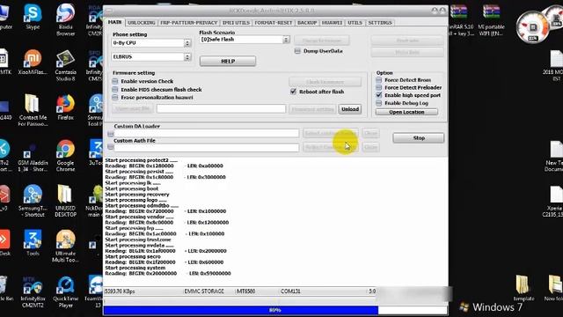Open the Flash Scenario Safe Flash dropdown
The image size is (563, 317).
tap(286, 40)
